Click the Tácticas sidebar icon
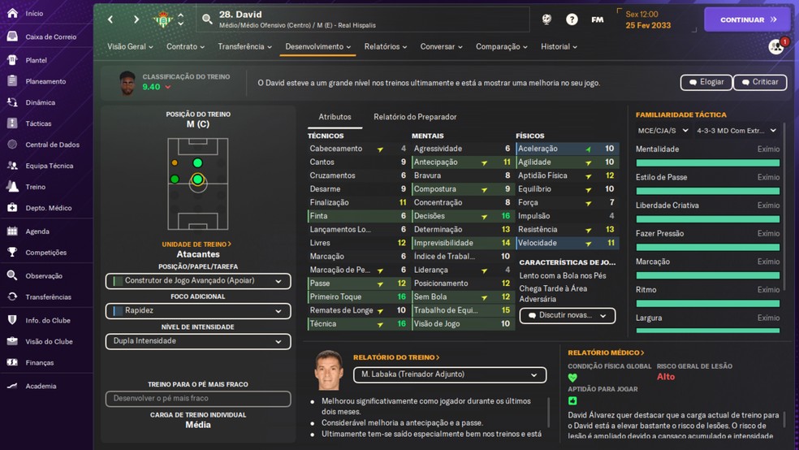The height and width of the screenshot is (450, 799). 12,123
